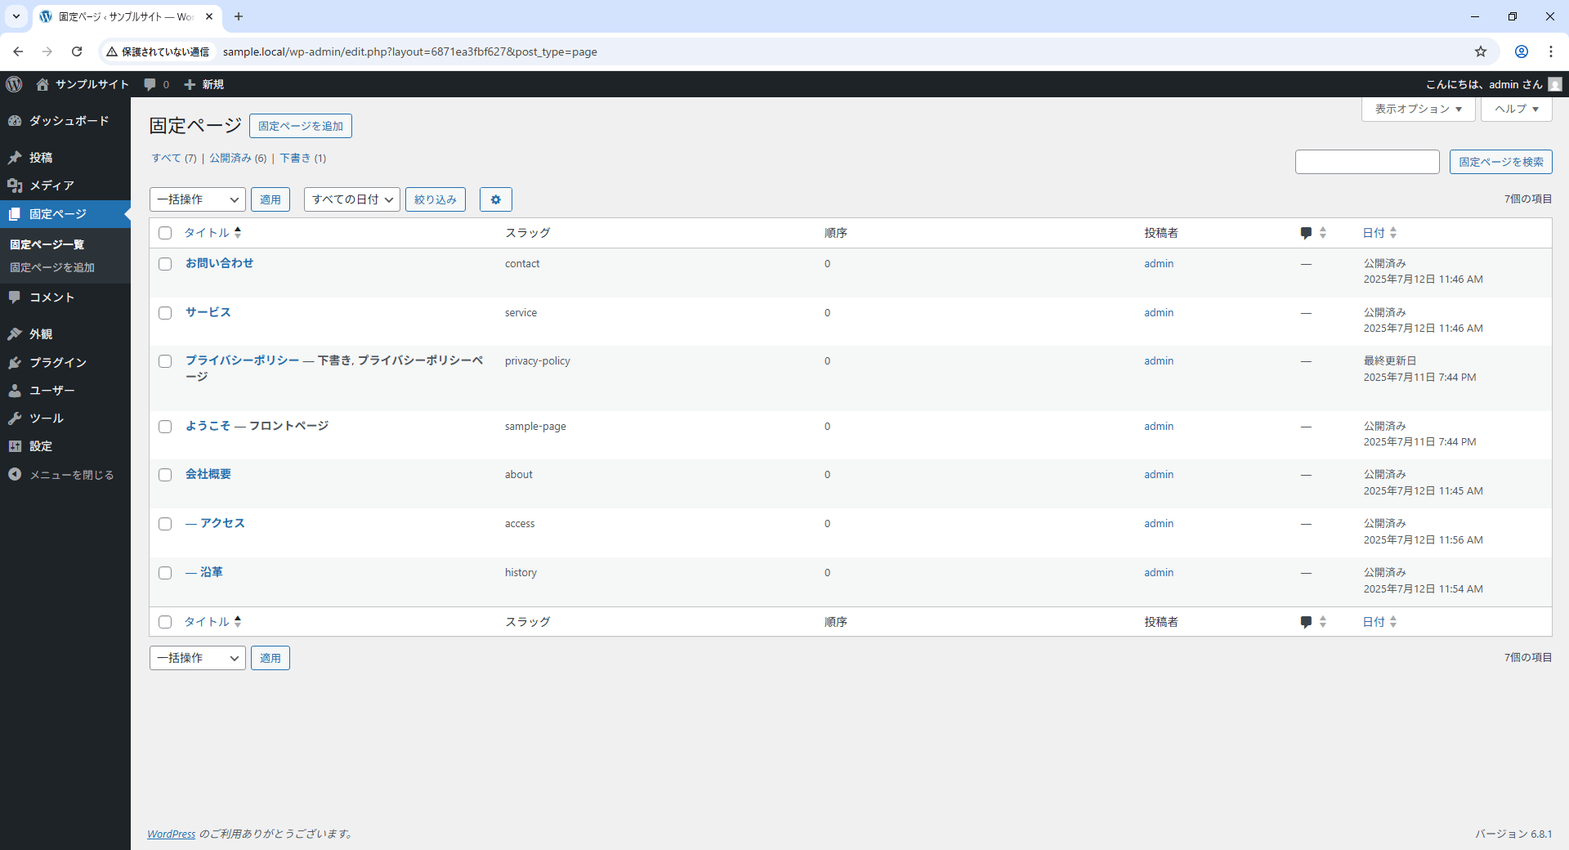The image size is (1569, 850).
Task: Check the 沿革 row checkbox
Action: click(165, 573)
